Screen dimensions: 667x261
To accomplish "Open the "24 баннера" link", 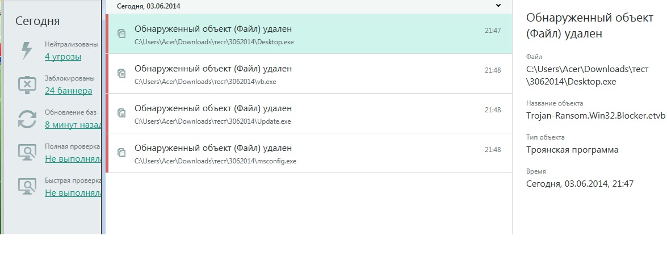I will coord(68,91).
